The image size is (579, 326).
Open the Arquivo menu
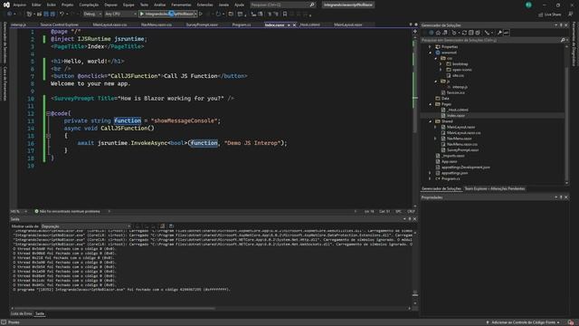pos(20,5)
